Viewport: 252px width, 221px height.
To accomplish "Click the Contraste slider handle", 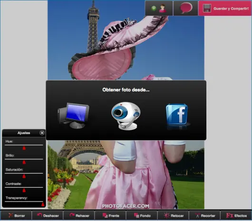I will click(24, 190).
